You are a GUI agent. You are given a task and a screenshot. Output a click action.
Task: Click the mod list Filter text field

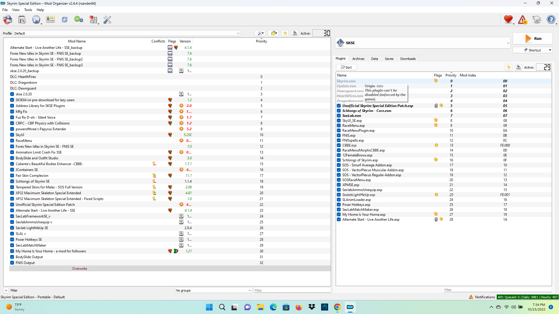[x=292, y=290]
